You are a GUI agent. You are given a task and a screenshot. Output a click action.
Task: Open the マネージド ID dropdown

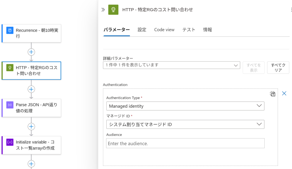[x=185, y=124]
